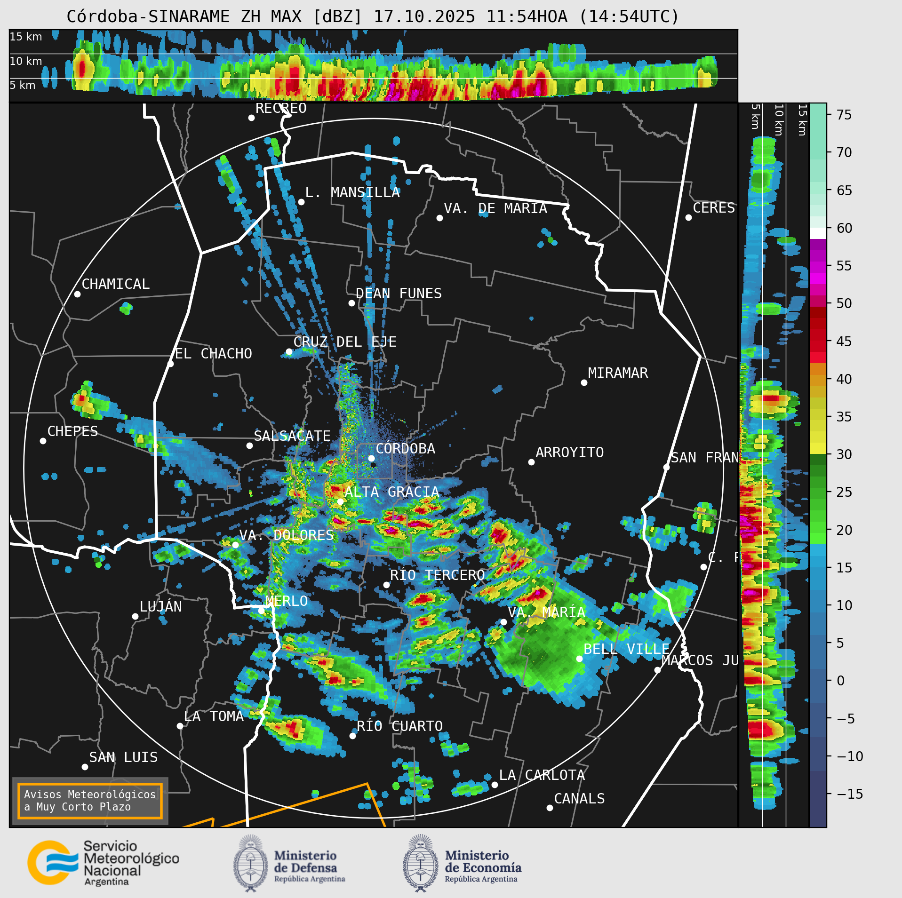Click the LUJÁN marker dot
The width and height of the screenshot is (902, 898).
tap(135, 616)
